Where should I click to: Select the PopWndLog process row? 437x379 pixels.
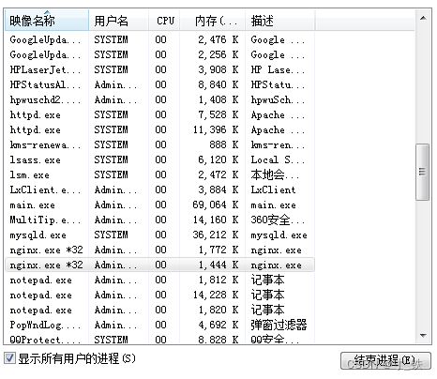coord(159,325)
